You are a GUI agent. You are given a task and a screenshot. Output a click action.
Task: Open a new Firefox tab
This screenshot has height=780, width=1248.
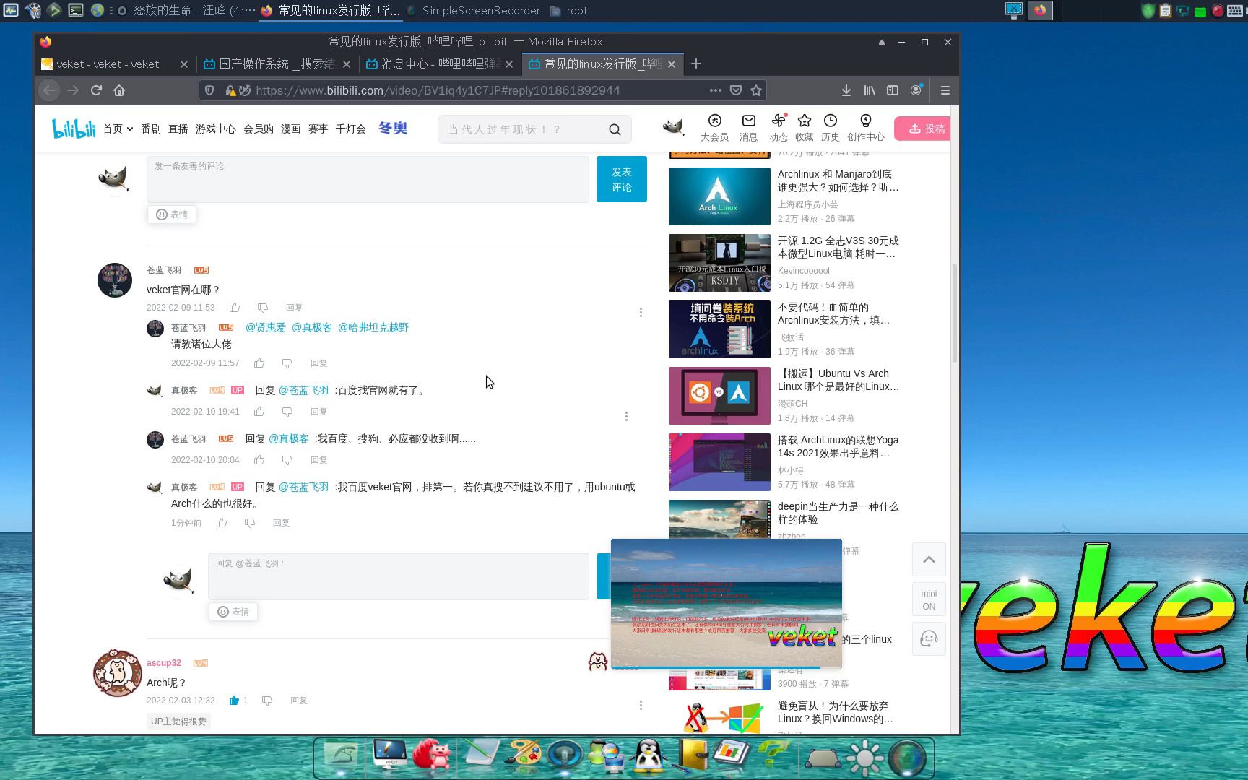click(x=696, y=64)
